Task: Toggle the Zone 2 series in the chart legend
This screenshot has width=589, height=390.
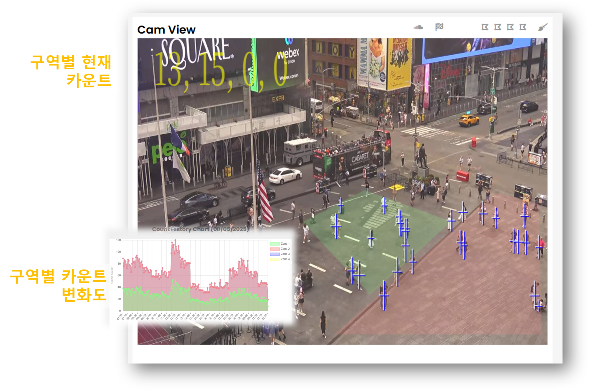Action: [285, 249]
